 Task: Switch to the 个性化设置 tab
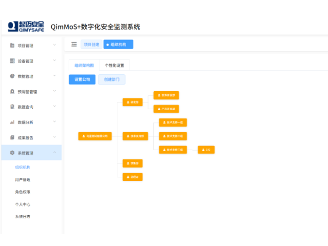coord(114,66)
